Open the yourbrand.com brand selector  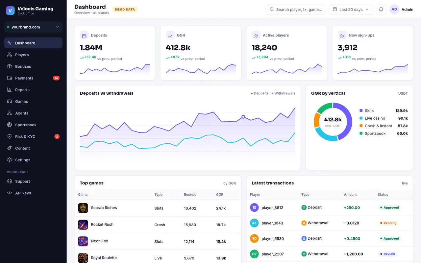33,27
